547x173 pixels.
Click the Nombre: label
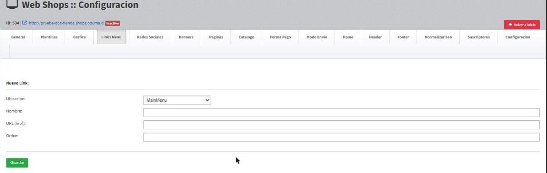pos(14,111)
